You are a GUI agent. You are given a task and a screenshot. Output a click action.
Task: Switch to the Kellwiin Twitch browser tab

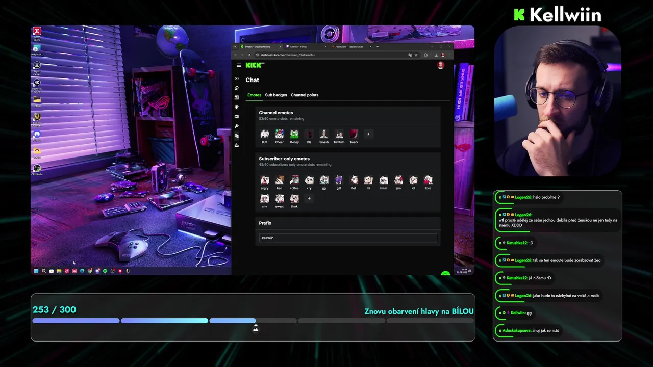(x=305, y=46)
